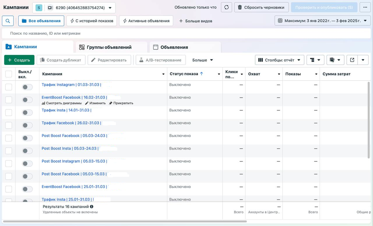Viewport: 373px width, 226px height.
Task: Click the export share icon button
Action: point(352,60)
